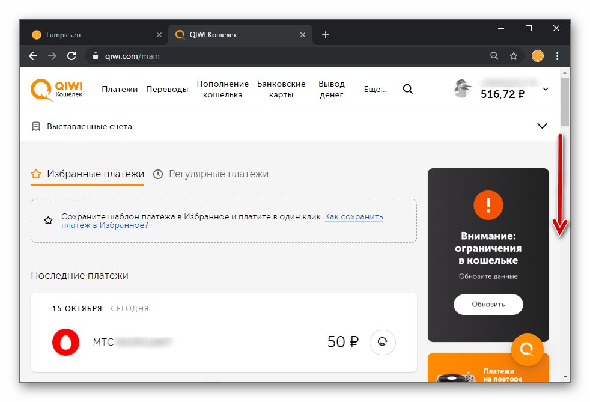Screen dimensions: 590x402
Task: Open the profile avatar next to the balance
Action: click(462, 88)
